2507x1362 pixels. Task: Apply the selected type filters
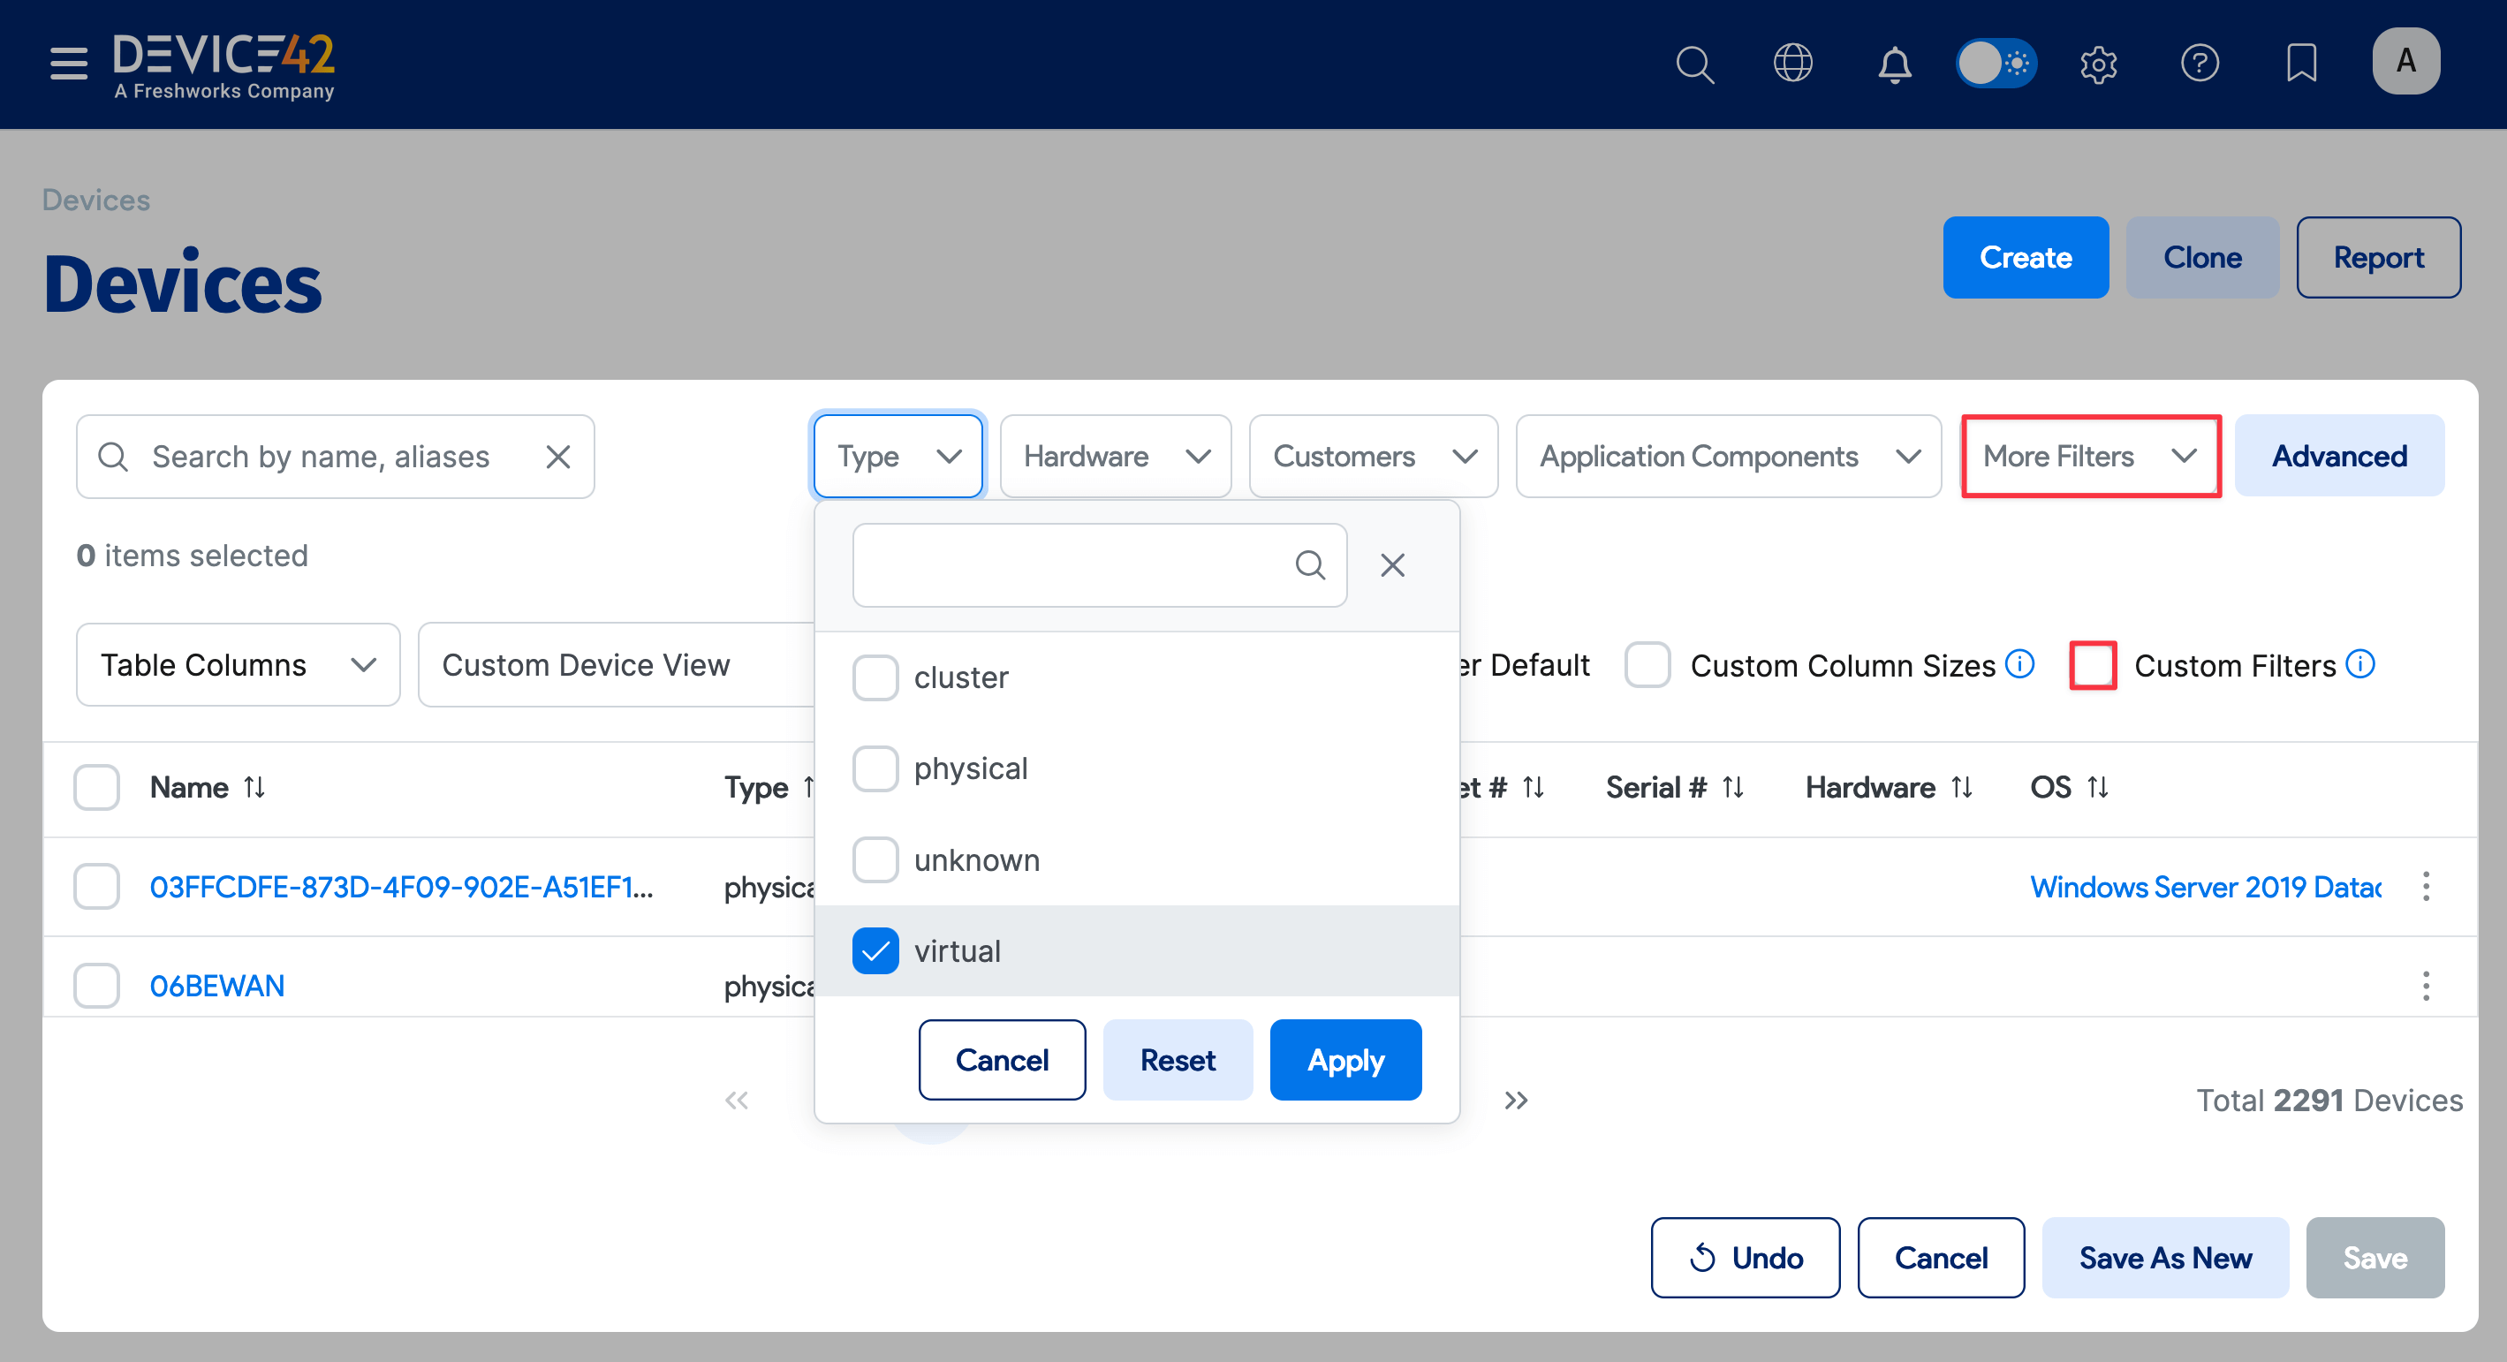[1345, 1059]
